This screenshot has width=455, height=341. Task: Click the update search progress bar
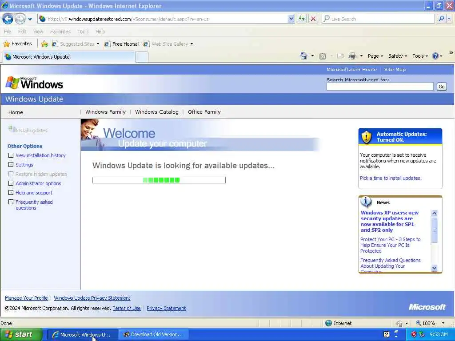pos(159,180)
